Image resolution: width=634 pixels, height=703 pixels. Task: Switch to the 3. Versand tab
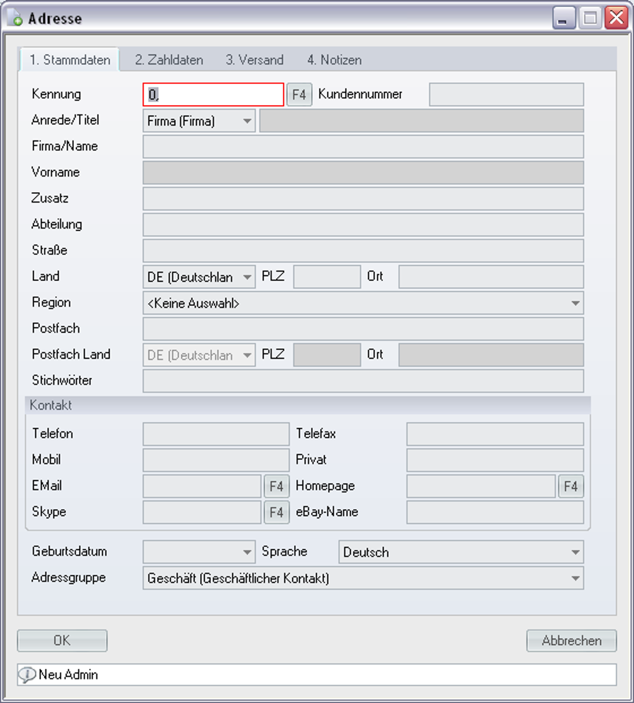tap(254, 60)
